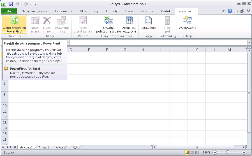Expand the formula bar with the arrow
The width and height of the screenshot is (252, 156).
[x=249, y=43]
